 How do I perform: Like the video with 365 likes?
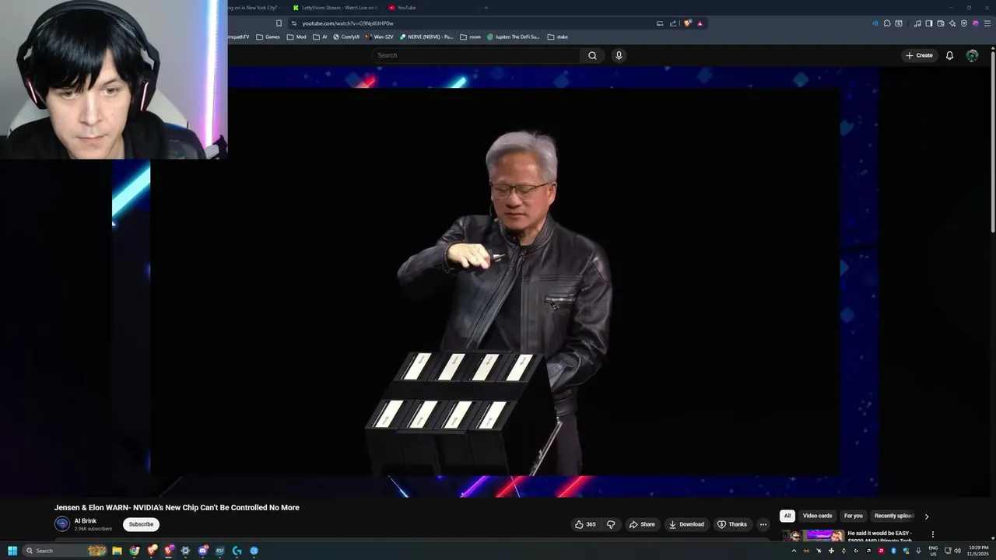tap(585, 524)
